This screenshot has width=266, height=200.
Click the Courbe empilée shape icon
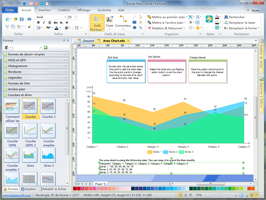tap(48, 132)
